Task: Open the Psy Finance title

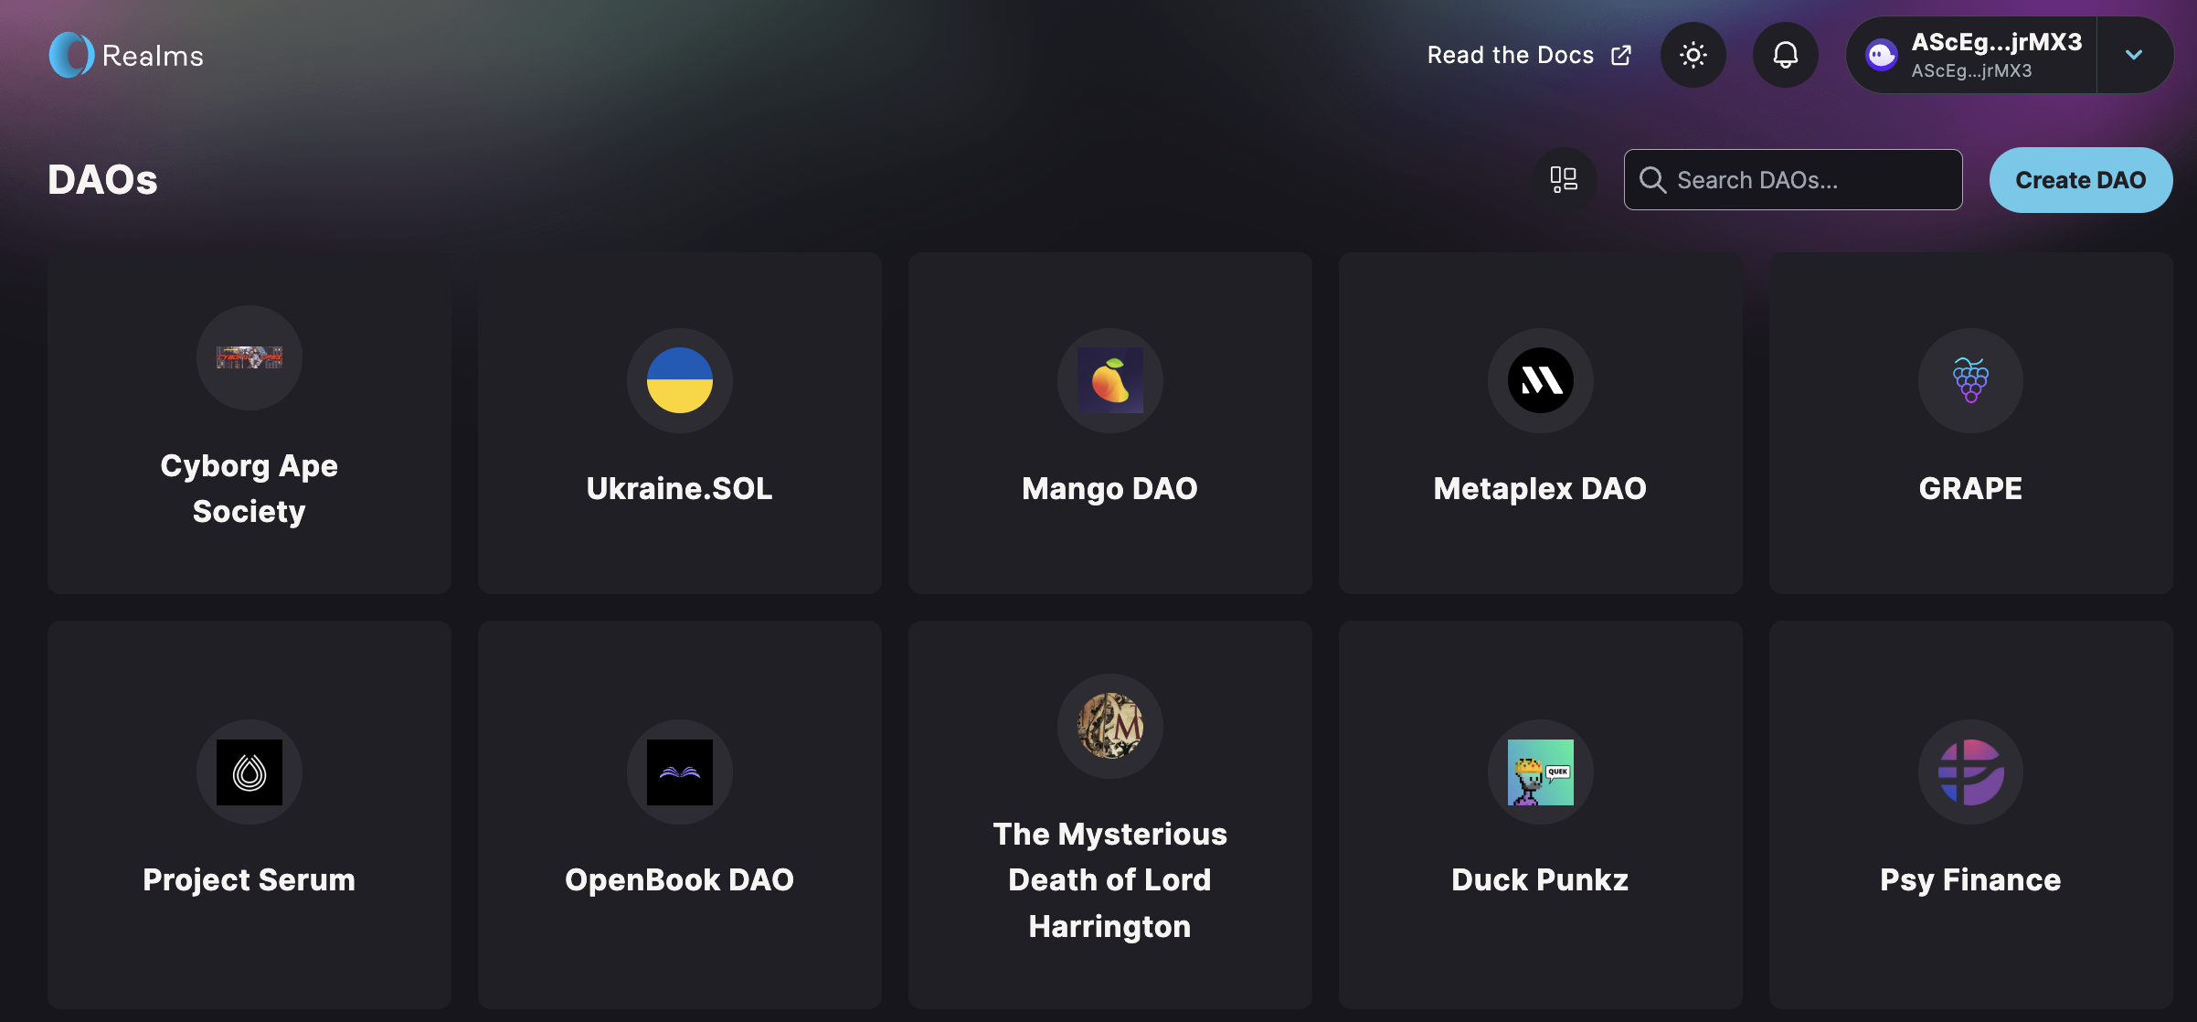Action: pyautogui.click(x=1970, y=879)
